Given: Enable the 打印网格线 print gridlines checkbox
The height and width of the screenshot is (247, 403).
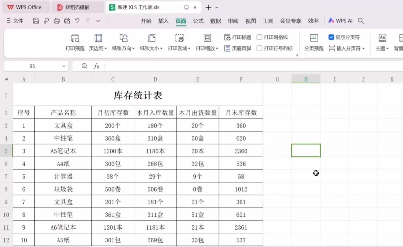Looking at the screenshot, I should click(259, 37).
